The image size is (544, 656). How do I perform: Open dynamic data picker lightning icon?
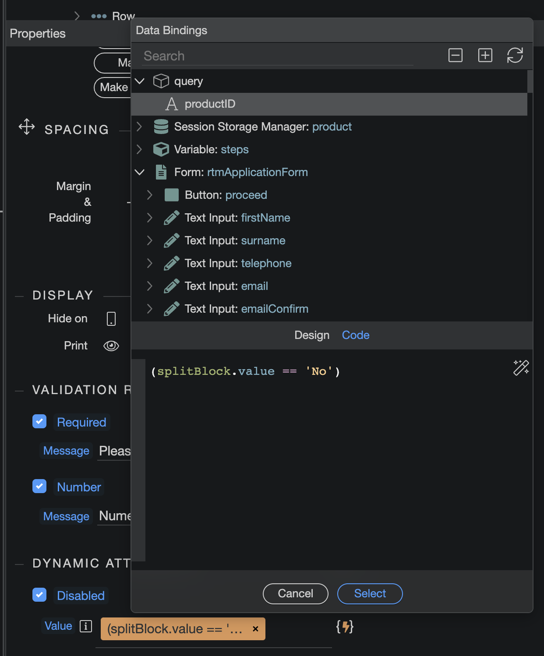coord(345,627)
